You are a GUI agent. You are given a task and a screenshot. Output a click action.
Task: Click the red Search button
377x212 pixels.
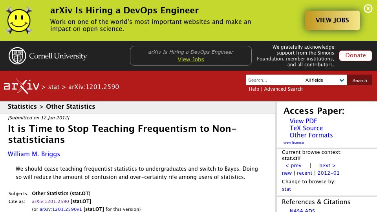pos(359,80)
